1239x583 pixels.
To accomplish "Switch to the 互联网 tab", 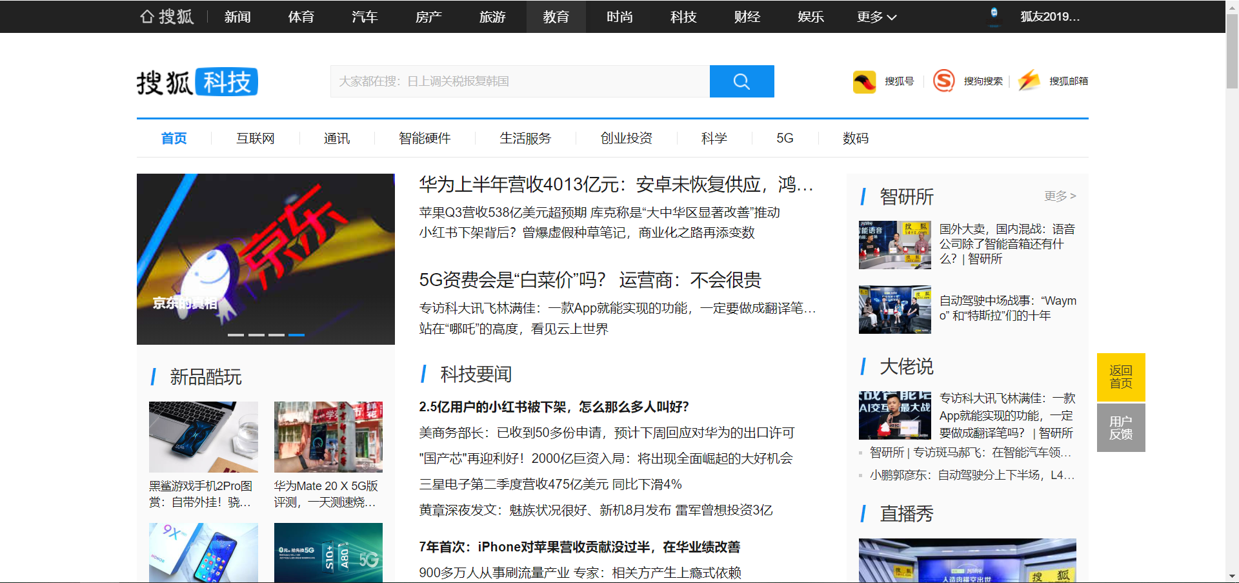I will [255, 138].
